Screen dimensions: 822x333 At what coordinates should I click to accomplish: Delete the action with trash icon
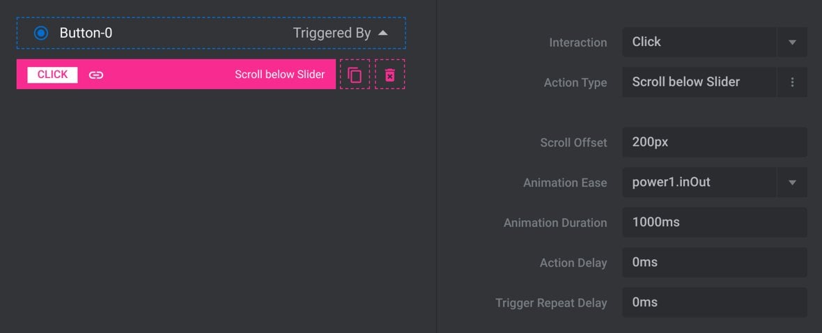tap(389, 75)
